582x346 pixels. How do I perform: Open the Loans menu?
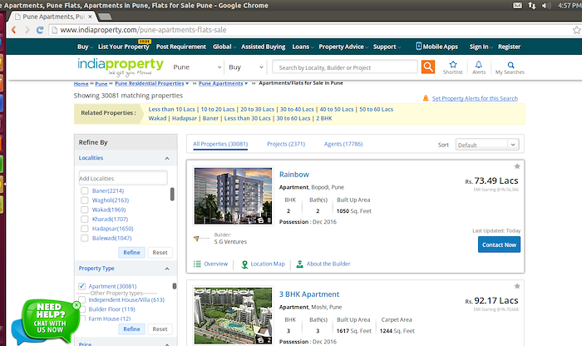click(x=303, y=47)
